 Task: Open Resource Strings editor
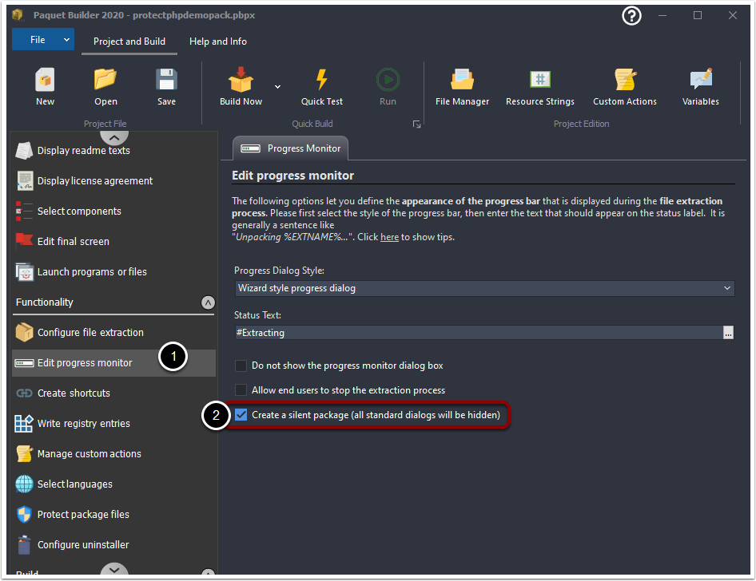tap(540, 87)
